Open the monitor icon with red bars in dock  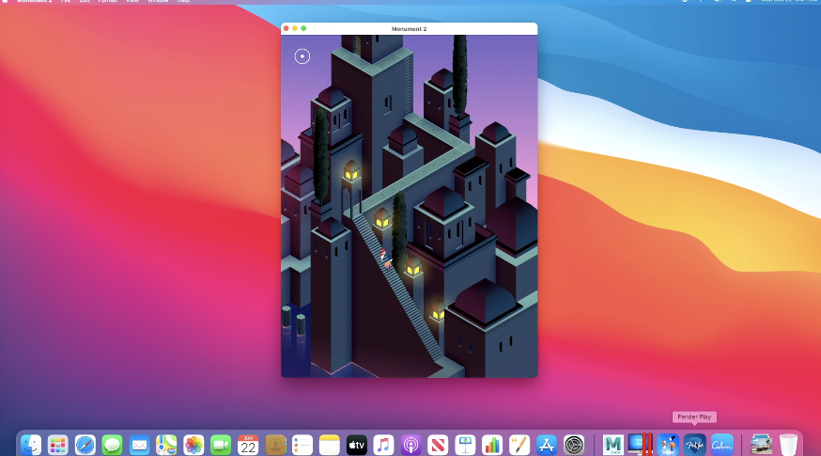641,445
